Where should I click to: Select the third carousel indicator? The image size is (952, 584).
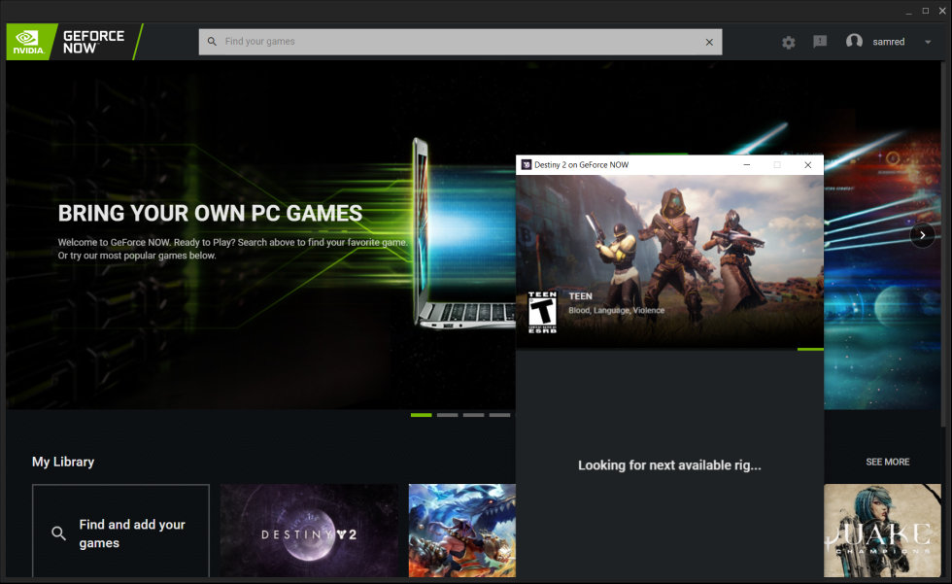coord(474,415)
